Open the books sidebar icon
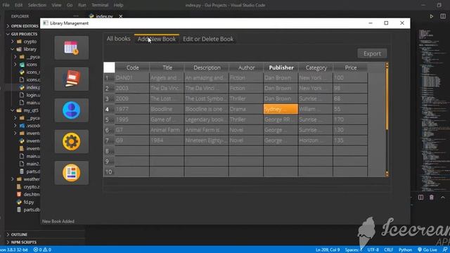450x253 pixels. 72,79
